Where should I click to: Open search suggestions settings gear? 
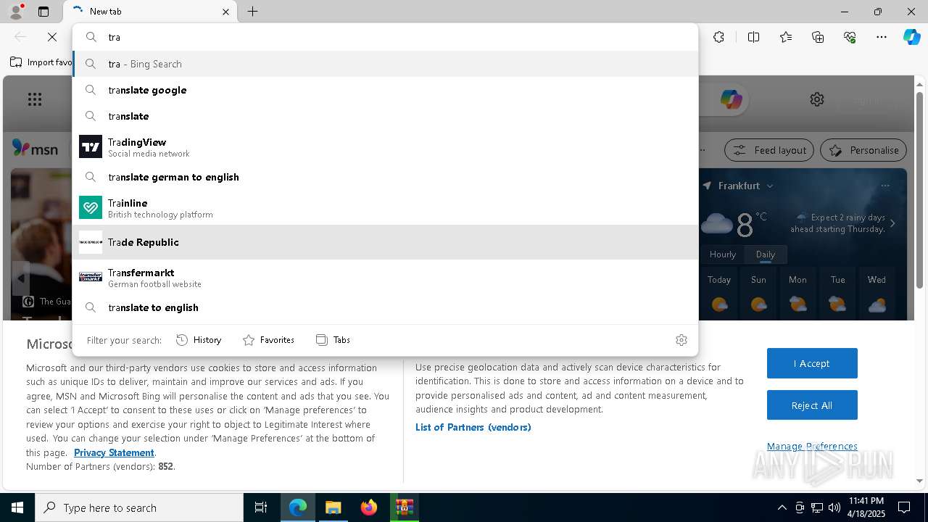[681, 340]
